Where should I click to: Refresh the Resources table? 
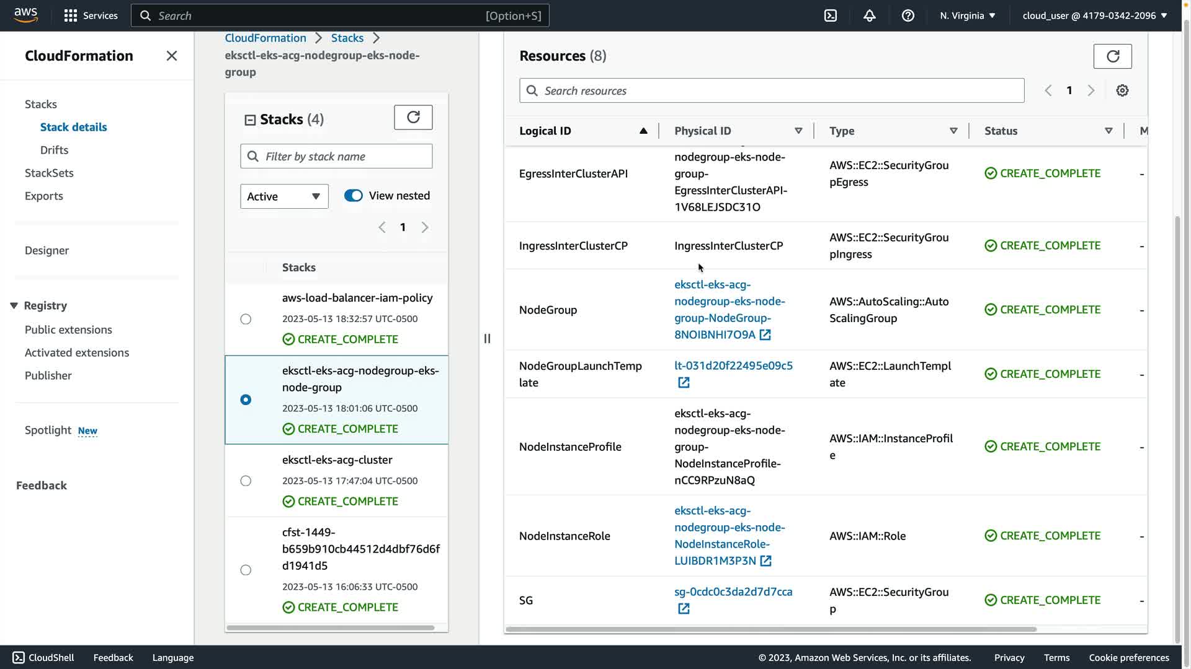pos(1112,56)
